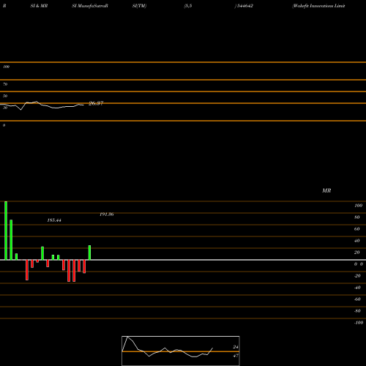Viewport: 366px width, 366px height.
Task: Open the mini line chart thumbnail at bottom
Action: (181, 351)
